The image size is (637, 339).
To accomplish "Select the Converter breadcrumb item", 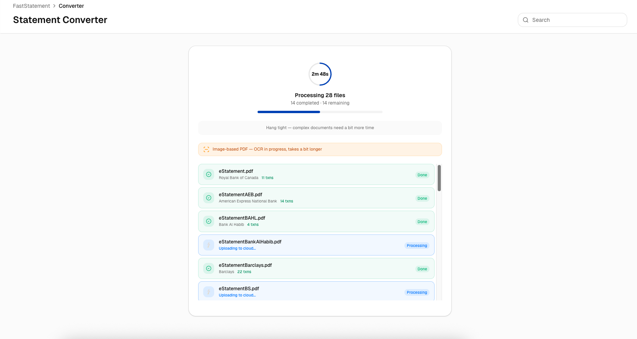I will point(71,6).
